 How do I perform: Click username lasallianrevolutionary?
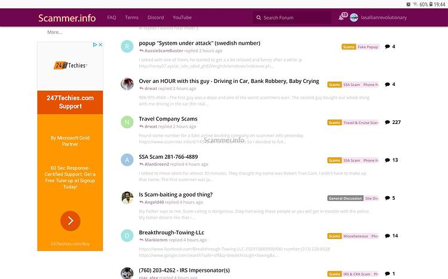click(x=383, y=17)
